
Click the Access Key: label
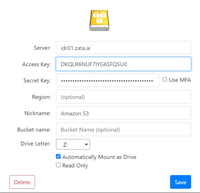37,64
